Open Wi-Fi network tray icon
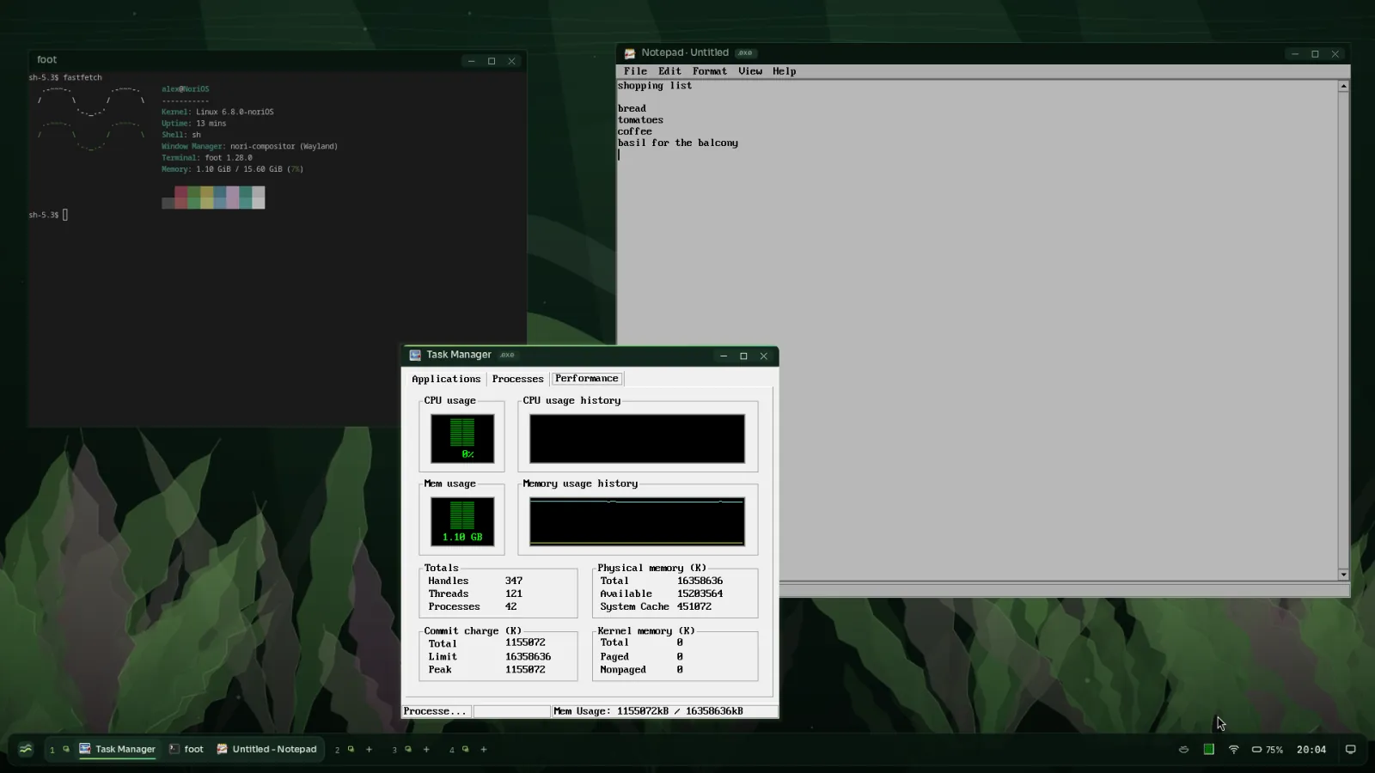The image size is (1375, 773). pyautogui.click(x=1234, y=749)
